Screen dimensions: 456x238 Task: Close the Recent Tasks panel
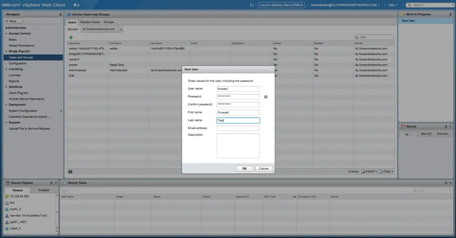point(450,183)
